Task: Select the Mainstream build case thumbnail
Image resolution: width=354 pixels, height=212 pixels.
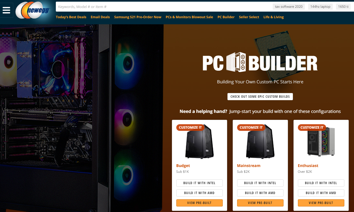Action: [x=260, y=141]
